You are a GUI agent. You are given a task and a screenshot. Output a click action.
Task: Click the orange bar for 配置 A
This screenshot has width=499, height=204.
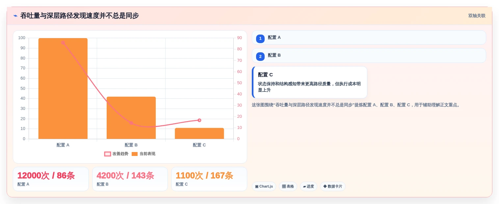tap(63, 89)
